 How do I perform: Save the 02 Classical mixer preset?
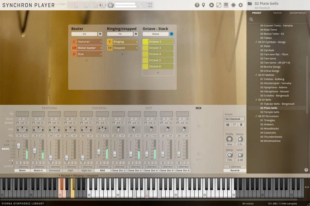tap(228, 125)
